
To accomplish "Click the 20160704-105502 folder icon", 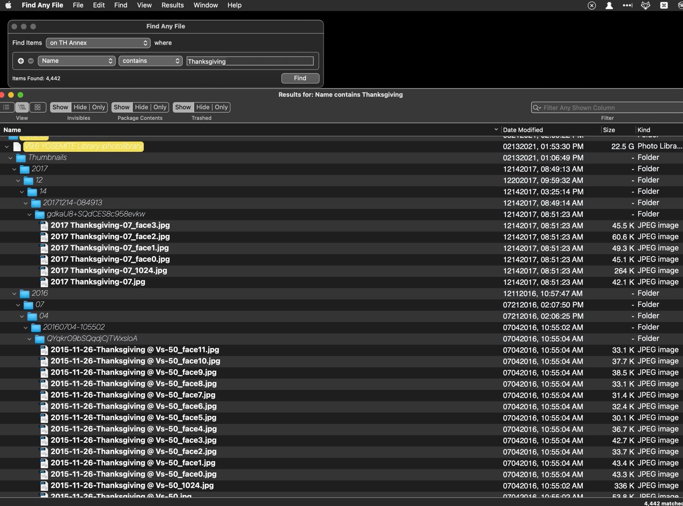I will [36, 328].
